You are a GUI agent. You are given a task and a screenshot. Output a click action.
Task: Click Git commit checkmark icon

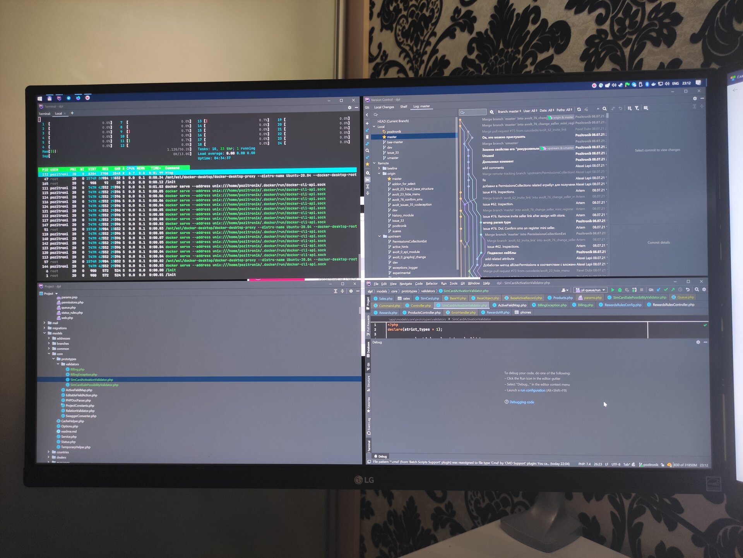(666, 289)
